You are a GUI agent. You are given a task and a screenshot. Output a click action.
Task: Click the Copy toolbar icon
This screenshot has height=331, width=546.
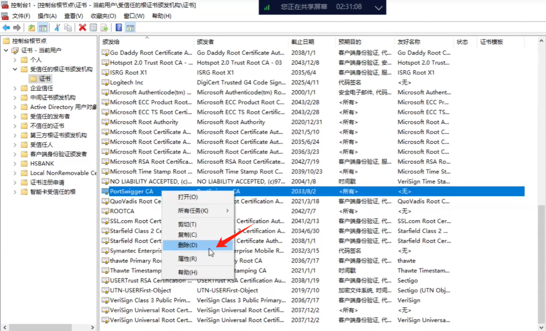pos(68,28)
